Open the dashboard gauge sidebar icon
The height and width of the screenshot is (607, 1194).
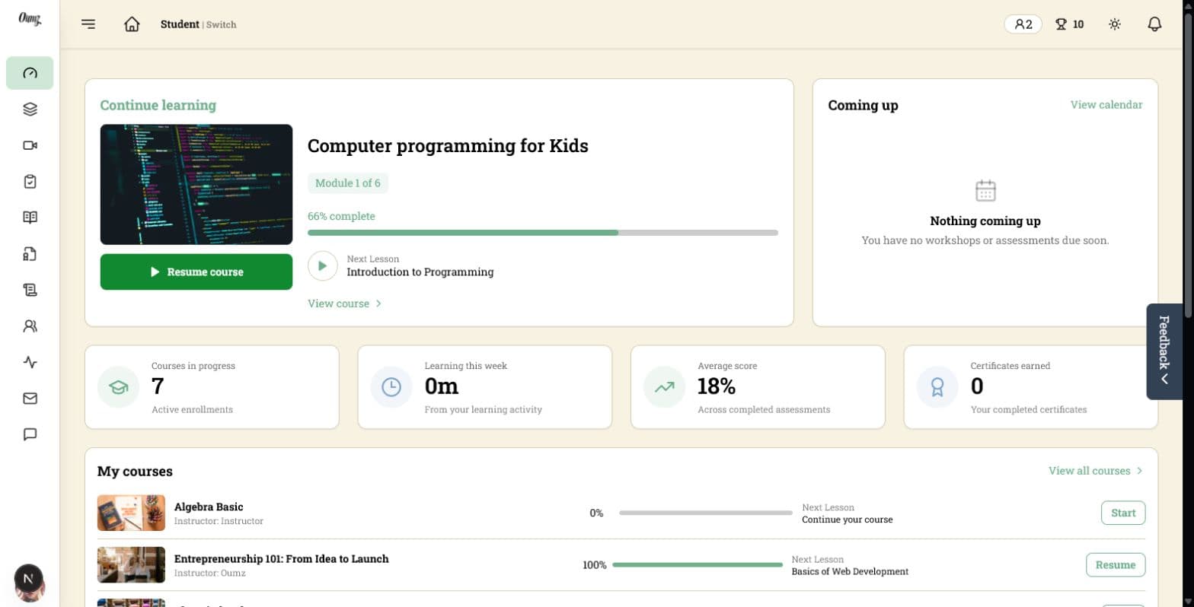point(30,73)
